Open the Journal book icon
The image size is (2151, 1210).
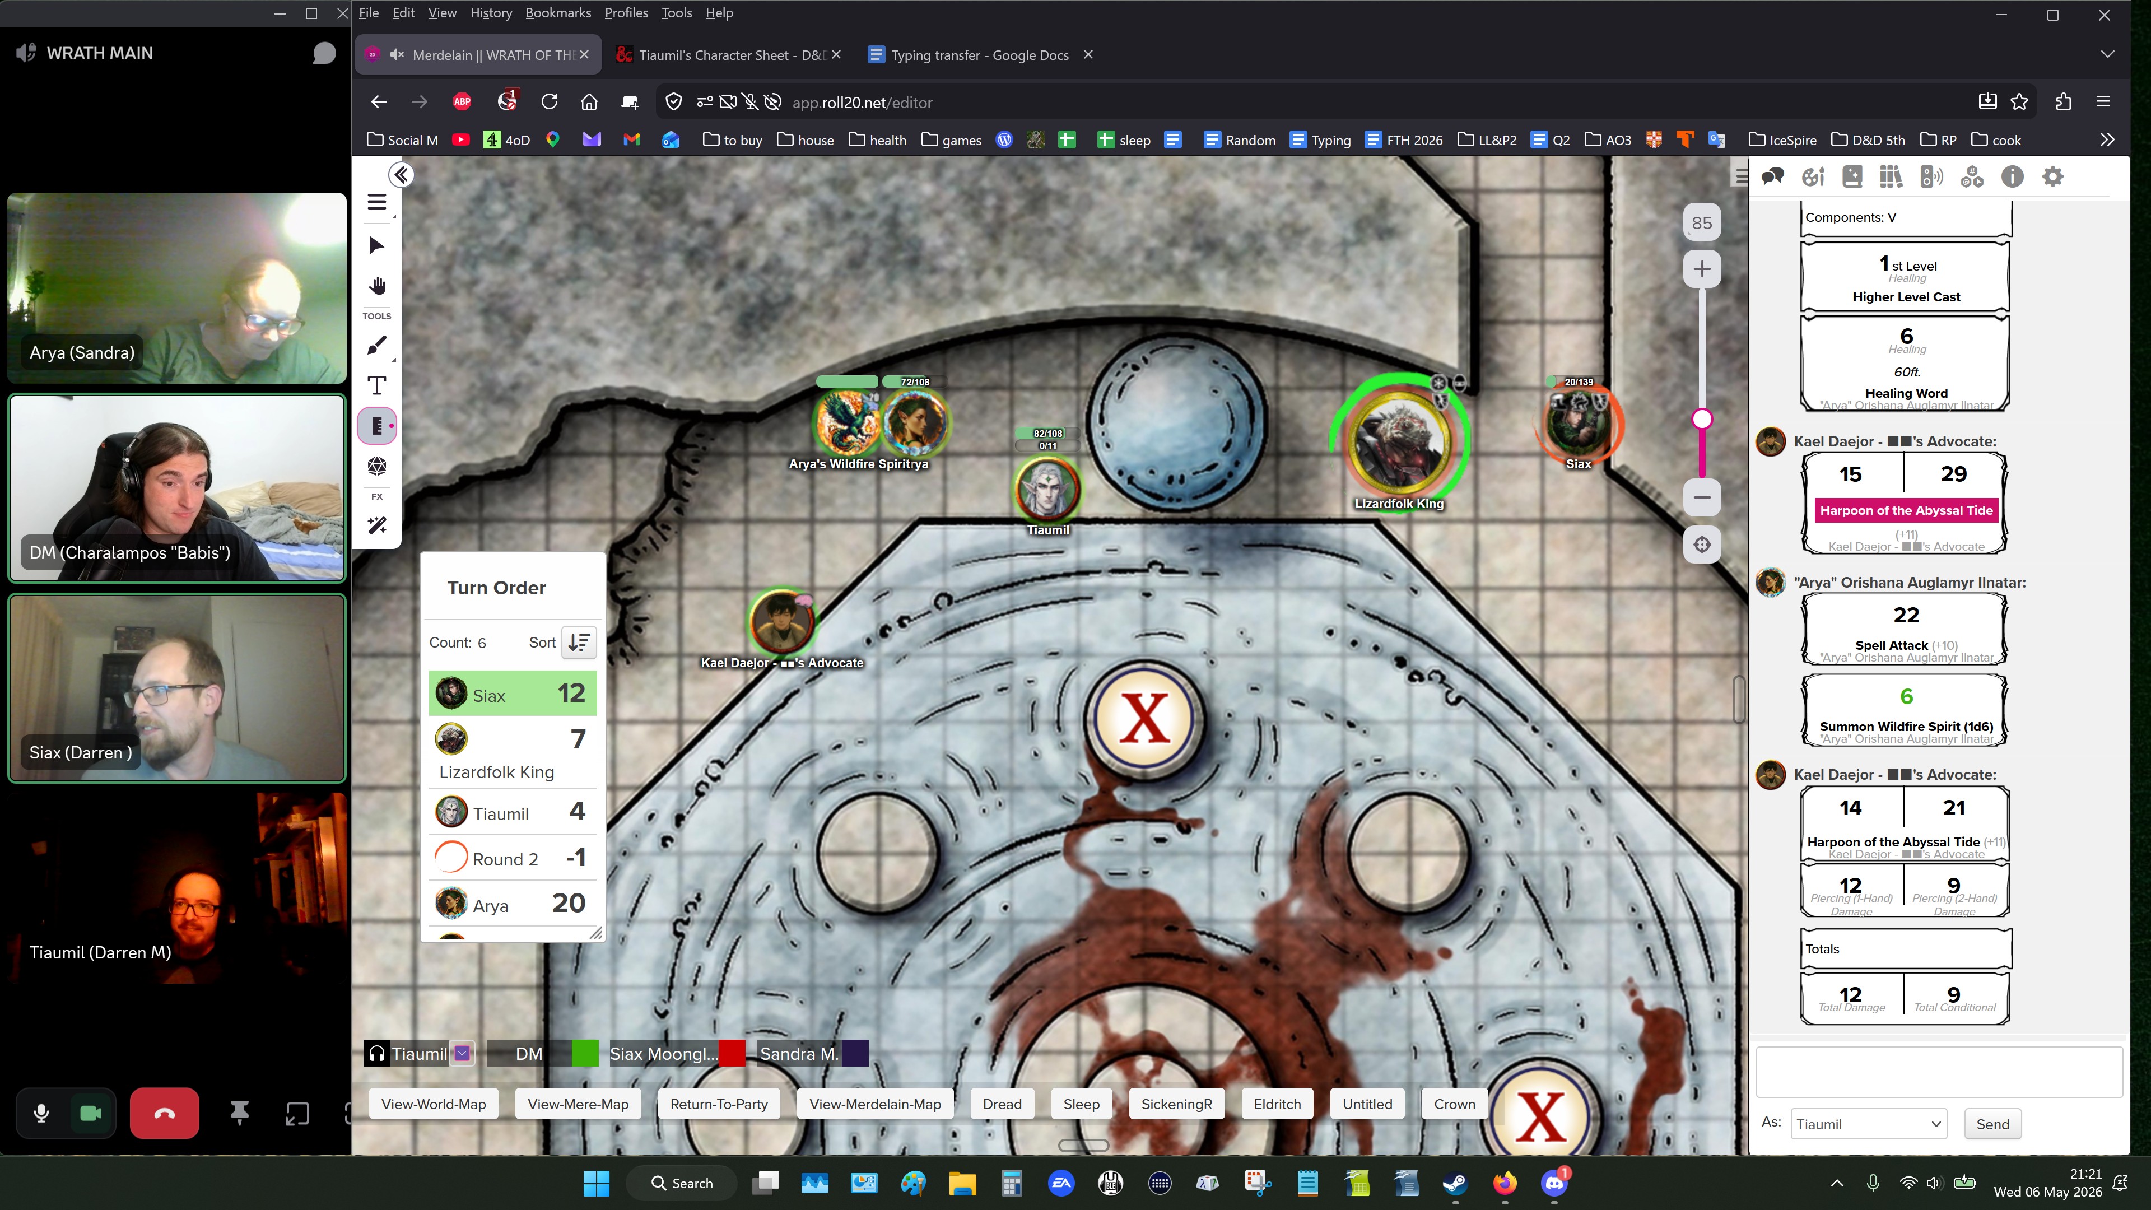(1852, 177)
